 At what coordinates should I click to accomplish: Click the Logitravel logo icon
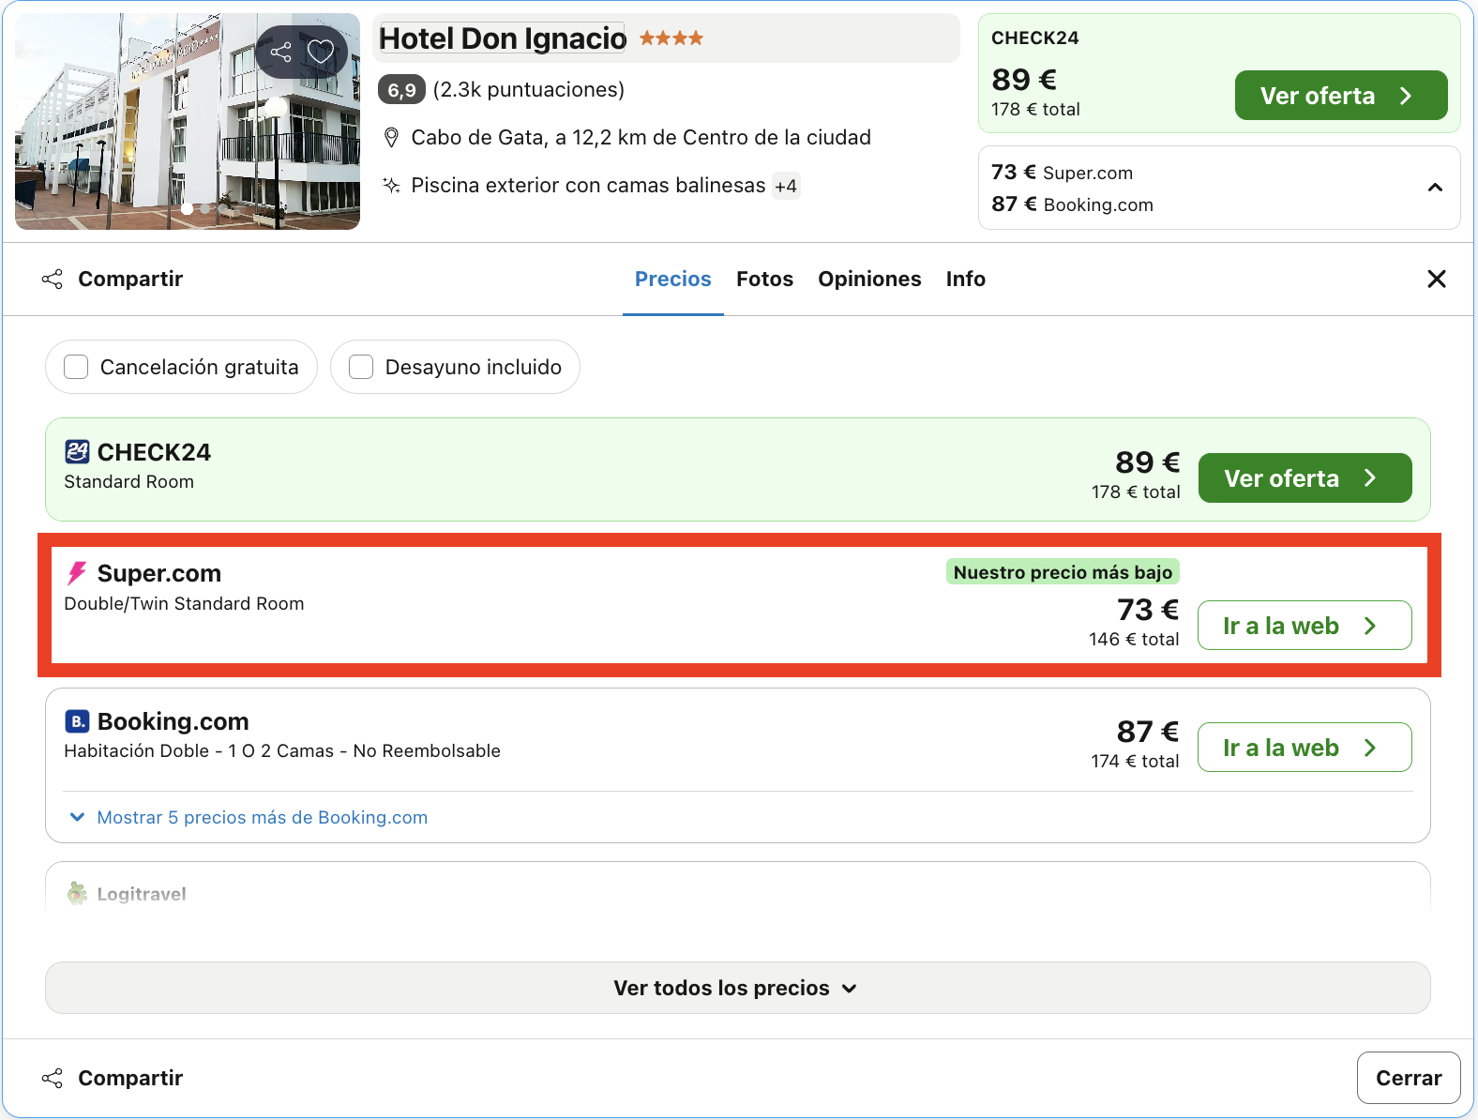(77, 894)
